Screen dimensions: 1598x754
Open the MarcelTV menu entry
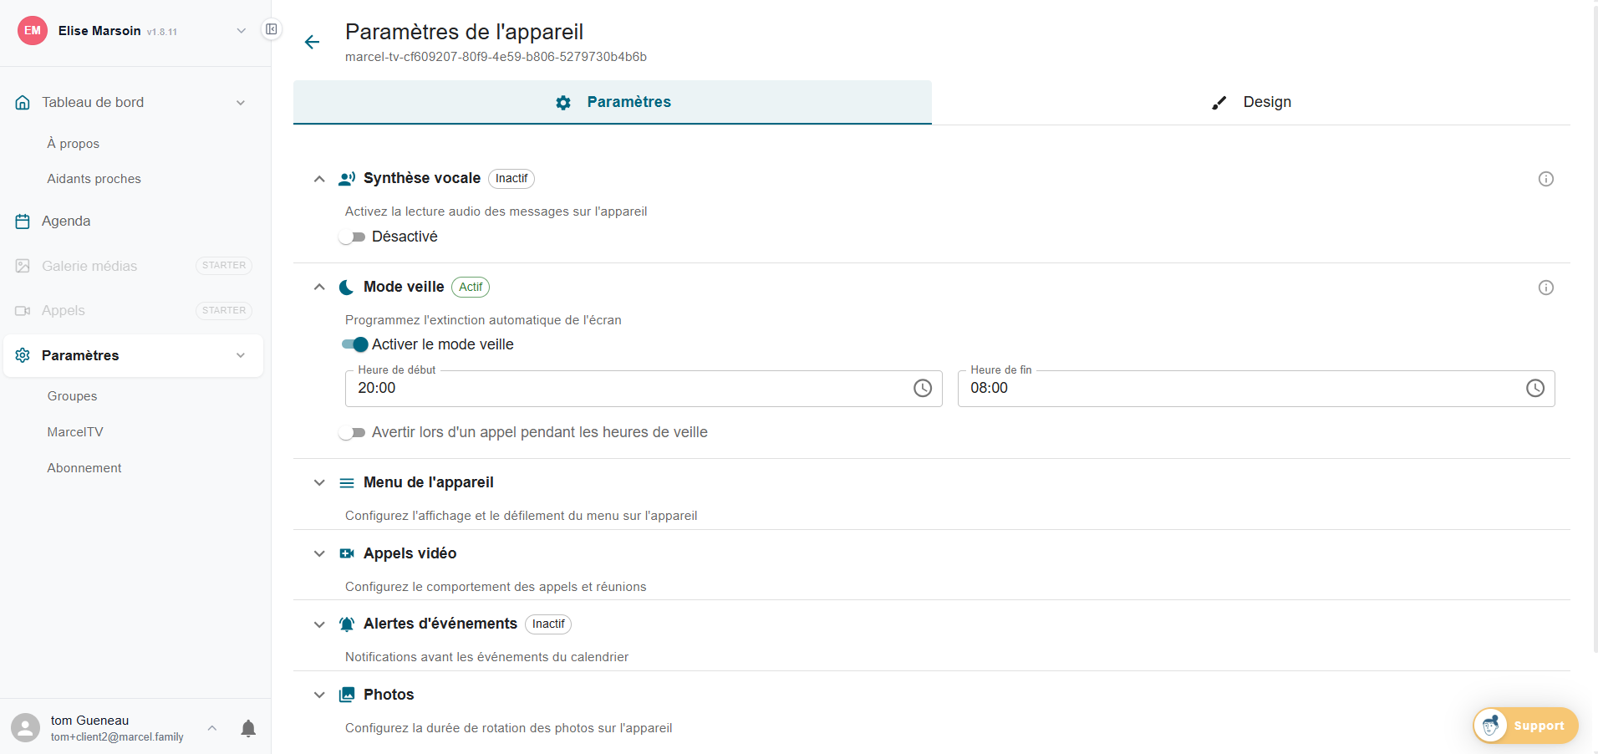coord(74,431)
